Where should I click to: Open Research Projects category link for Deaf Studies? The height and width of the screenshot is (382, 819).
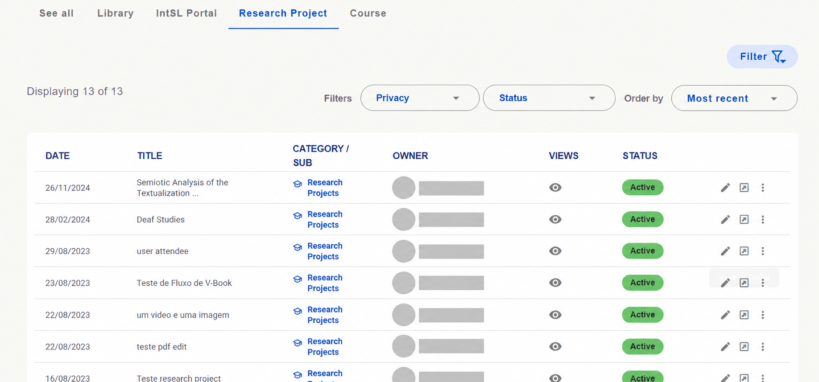point(325,219)
